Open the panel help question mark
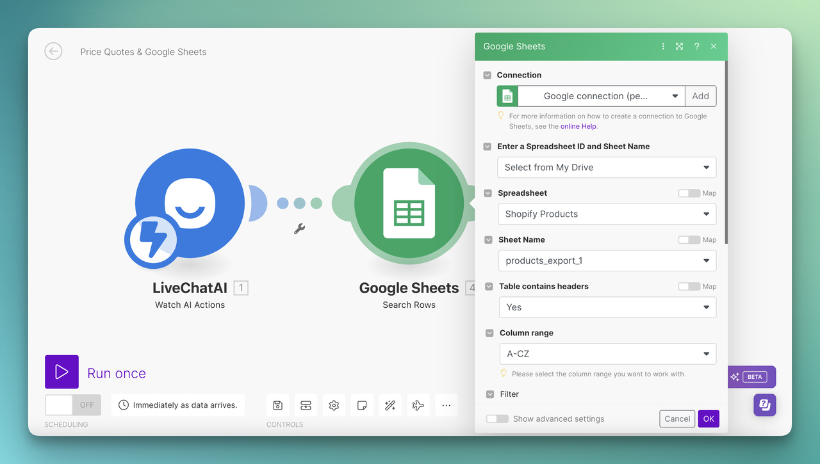This screenshot has width=820, height=464. click(x=696, y=46)
